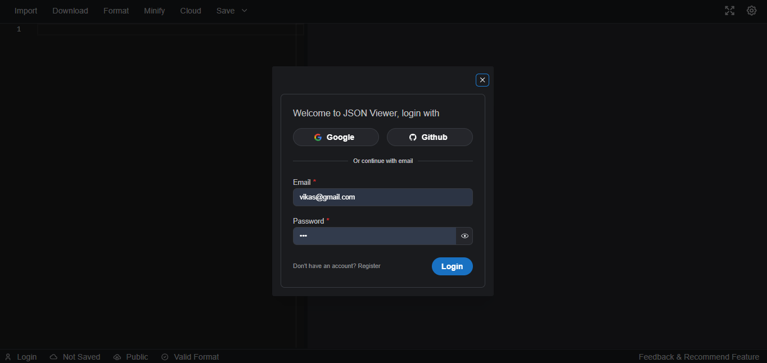Click the Public visibility icon in status bar
This screenshot has width=767, height=363.
[117, 357]
